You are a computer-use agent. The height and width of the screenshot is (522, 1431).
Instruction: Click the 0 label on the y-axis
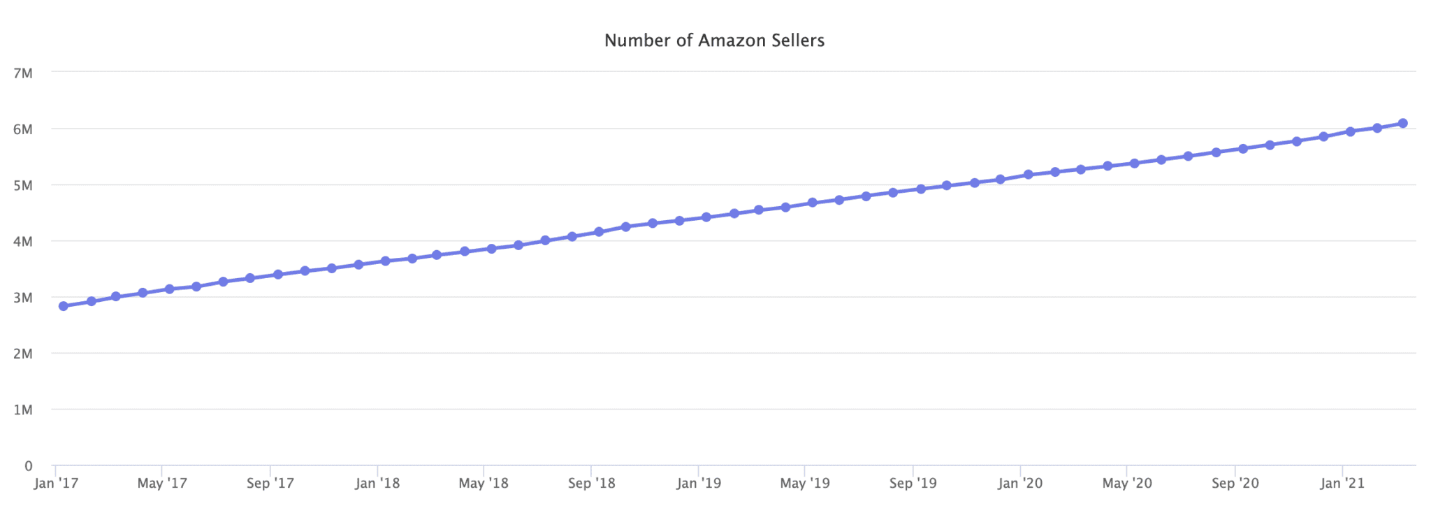tap(28, 466)
